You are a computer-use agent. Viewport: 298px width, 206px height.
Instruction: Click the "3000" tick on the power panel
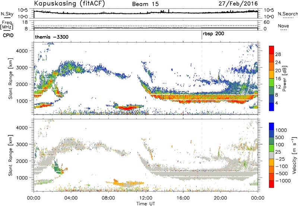pos(22,68)
